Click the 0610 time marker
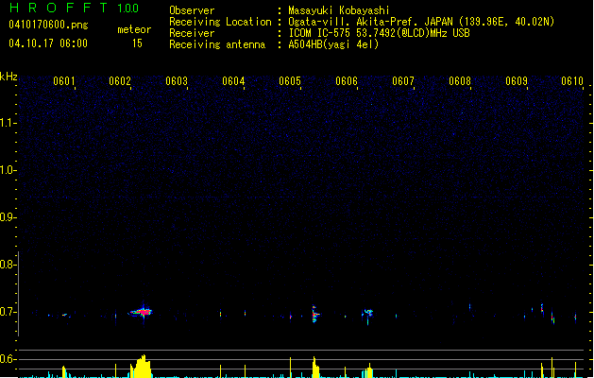Screen dimensions: 594x378 point(572,81)
